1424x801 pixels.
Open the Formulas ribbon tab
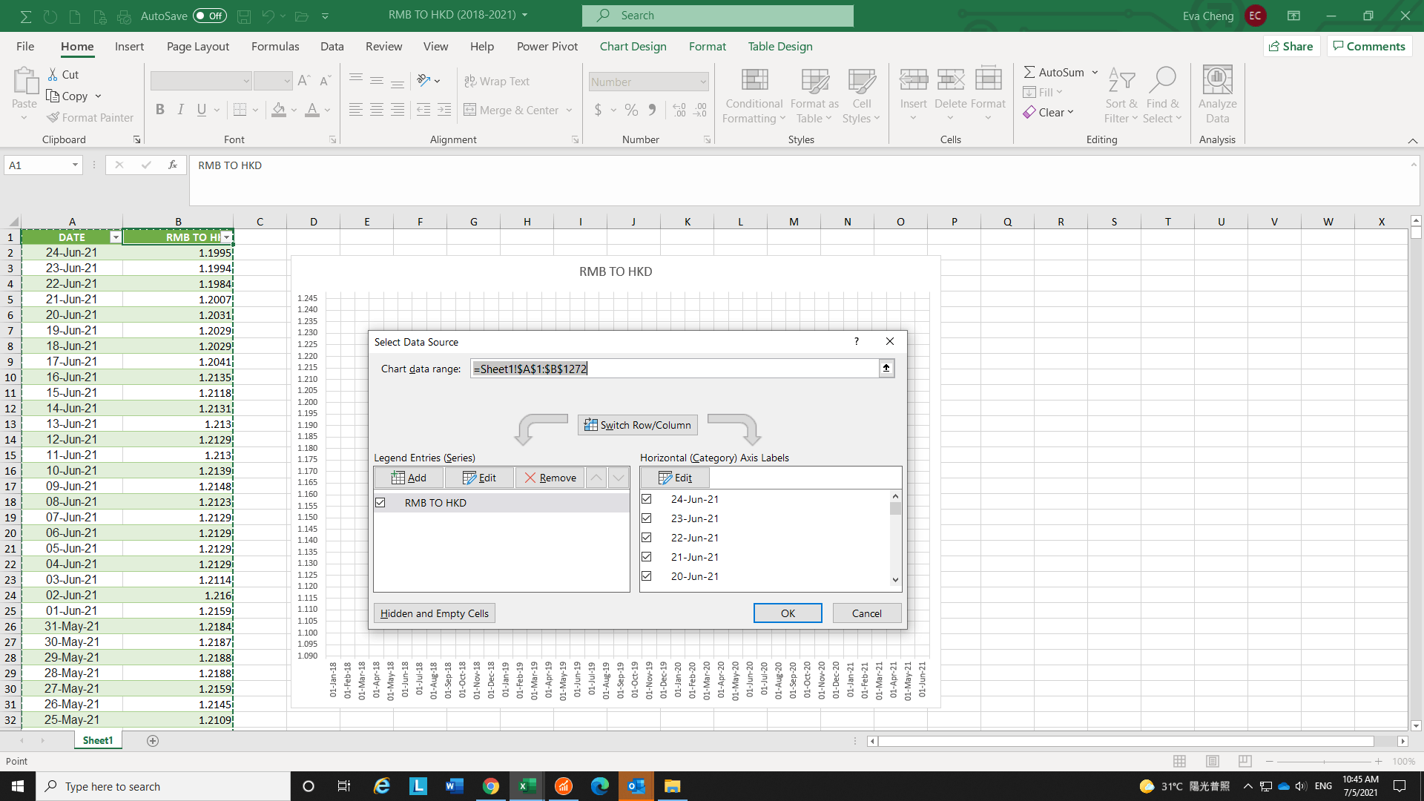click(x=275, y=46)
